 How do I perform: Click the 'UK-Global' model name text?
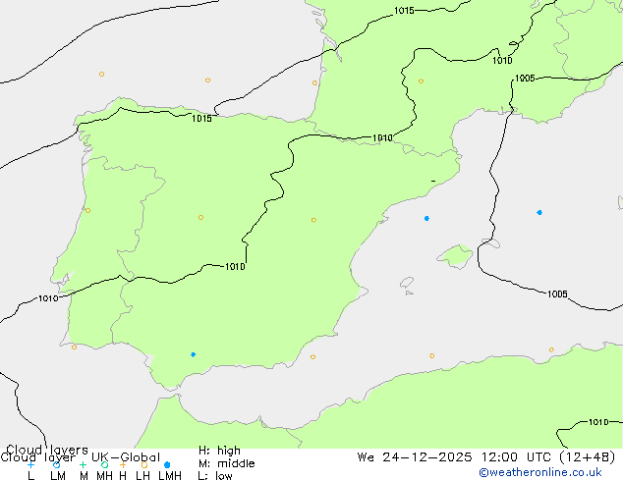click(x=126, y=457)
